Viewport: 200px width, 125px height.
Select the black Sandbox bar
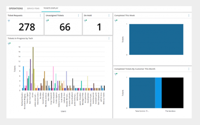173,93
